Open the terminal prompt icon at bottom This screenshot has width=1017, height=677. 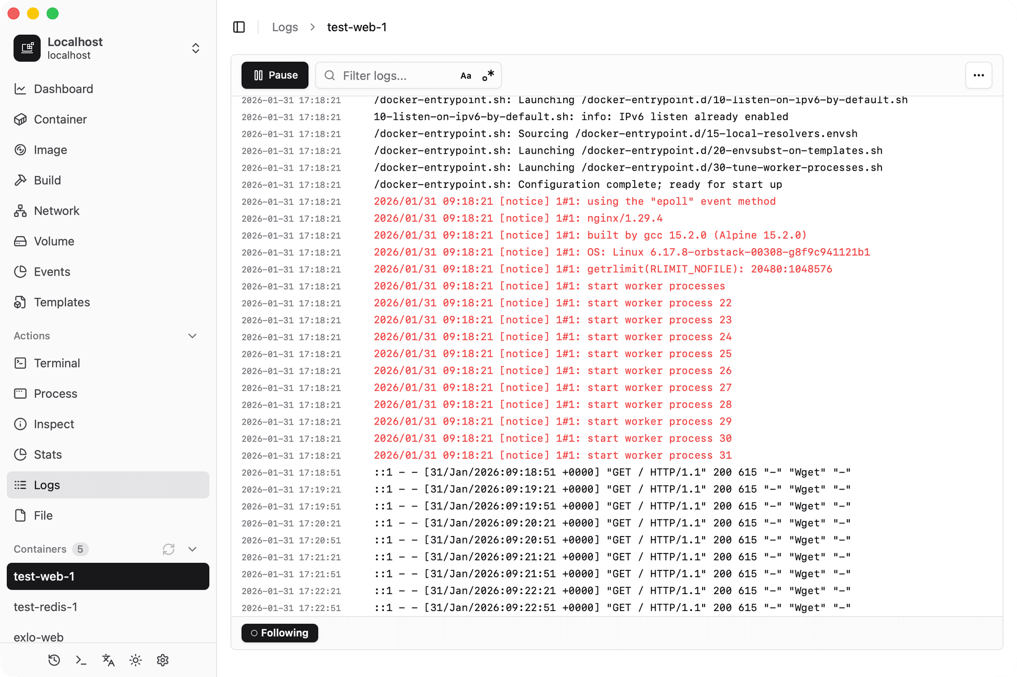click(x=81, y=660)
